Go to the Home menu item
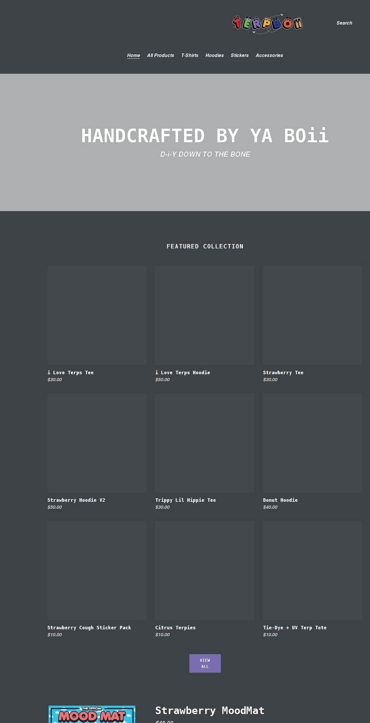 pos(133,56)
